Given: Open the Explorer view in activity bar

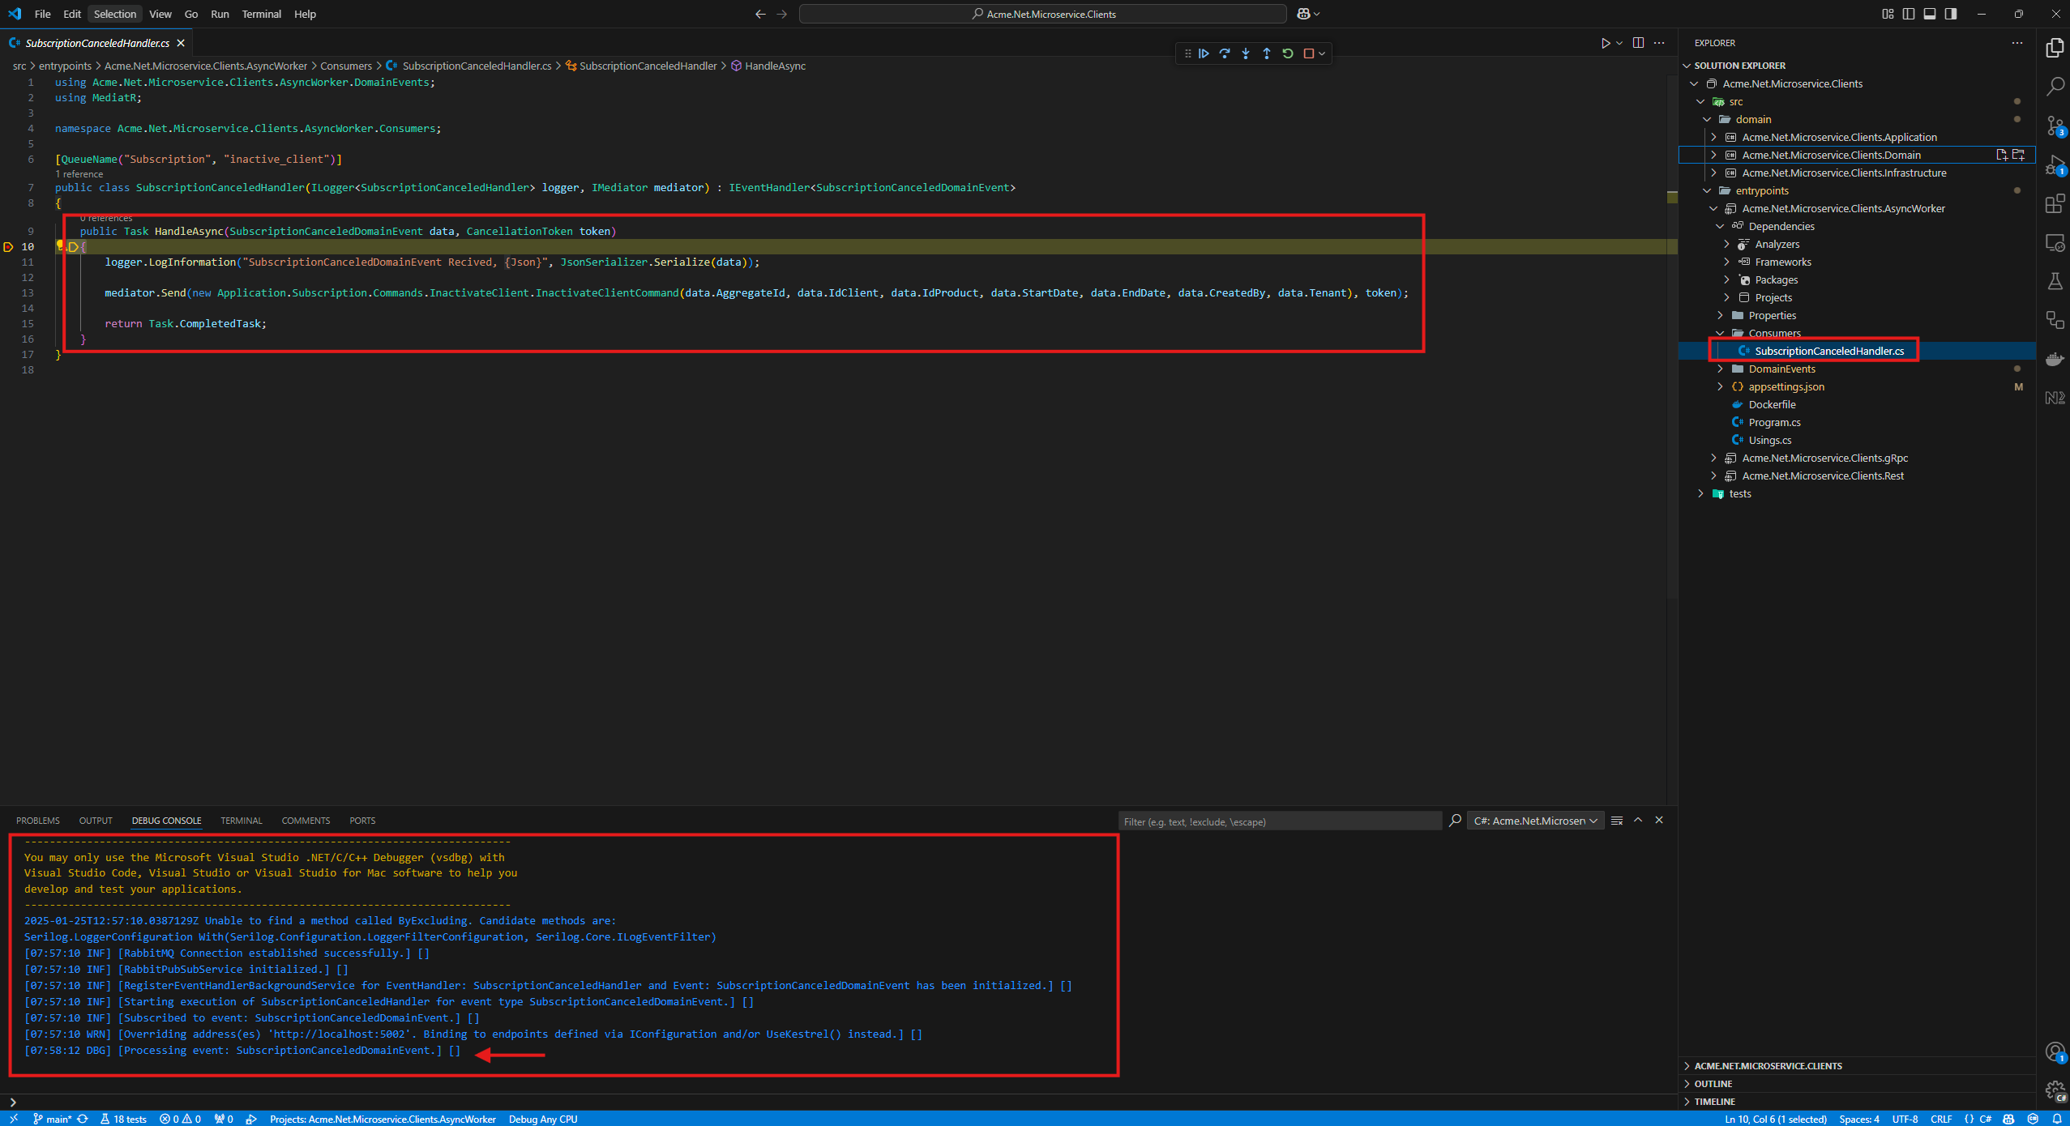Looking at the screenshot, I should 2055,48.
